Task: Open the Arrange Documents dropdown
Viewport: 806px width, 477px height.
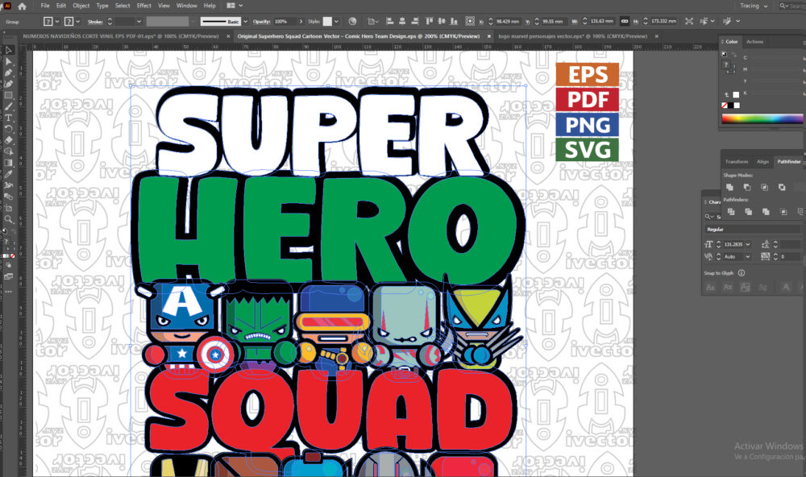Action: (235, 6)
